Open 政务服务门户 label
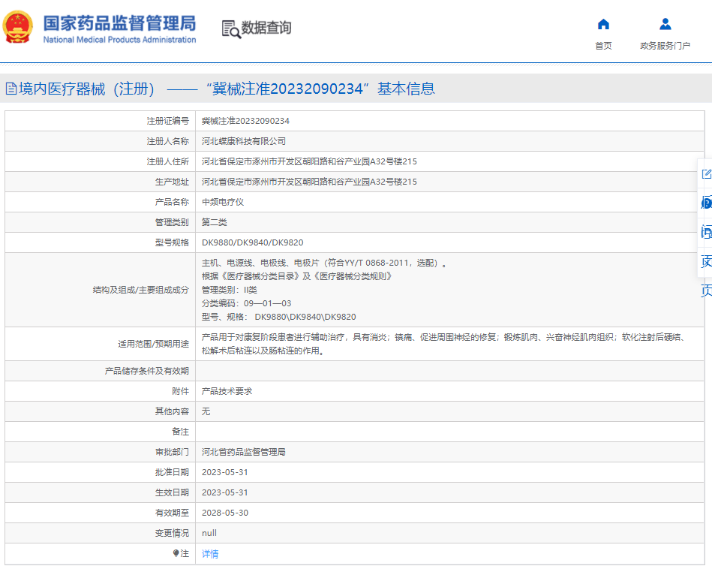712x569 pixels. point(665,46)
